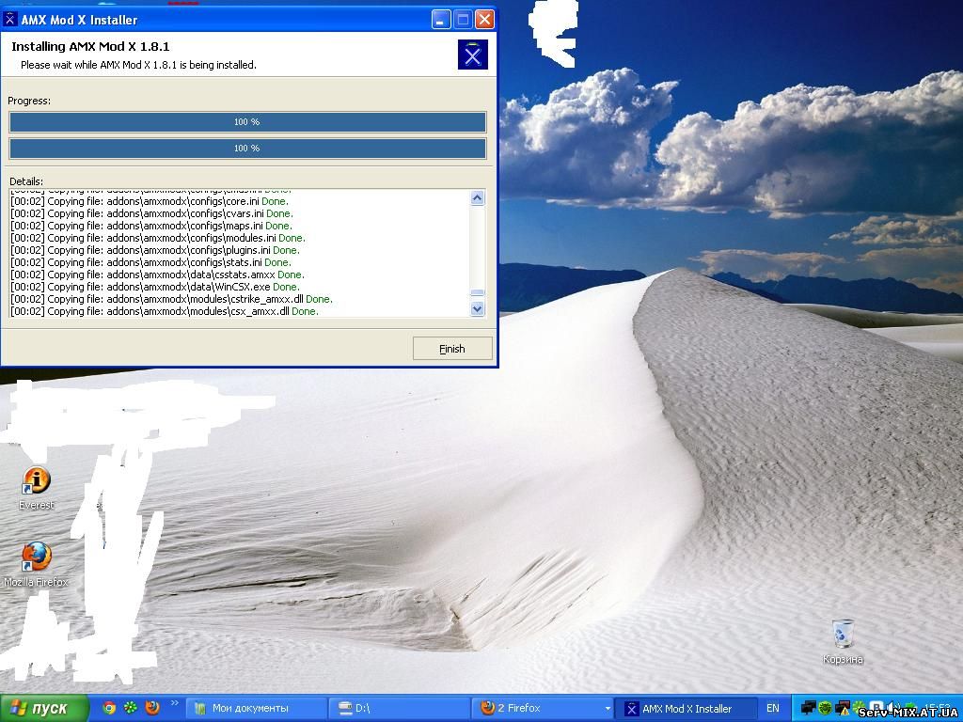Image resolution: width=963 pixels, height=722 pixels.
Task: Launch Firefox from the Quick Launch bar
Action: tap(152, 708)
